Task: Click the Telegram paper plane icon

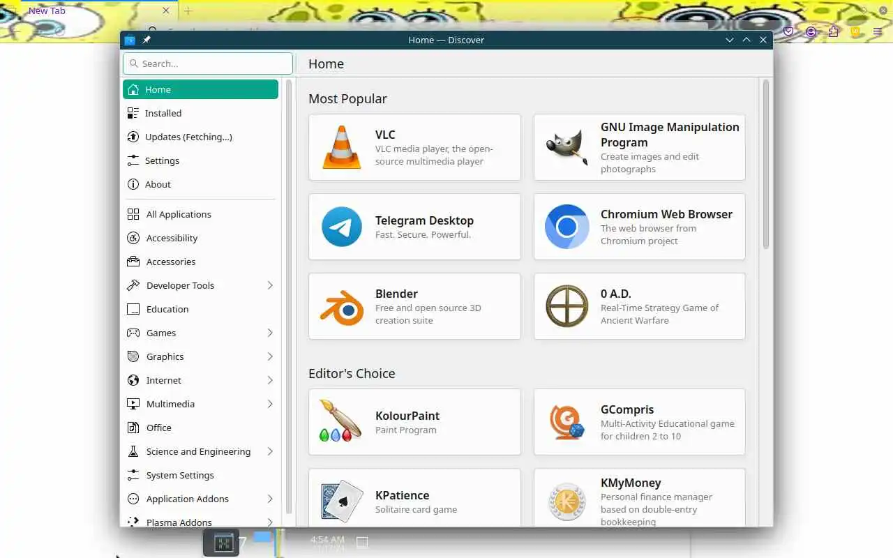Action: click(x=342, y=227)
